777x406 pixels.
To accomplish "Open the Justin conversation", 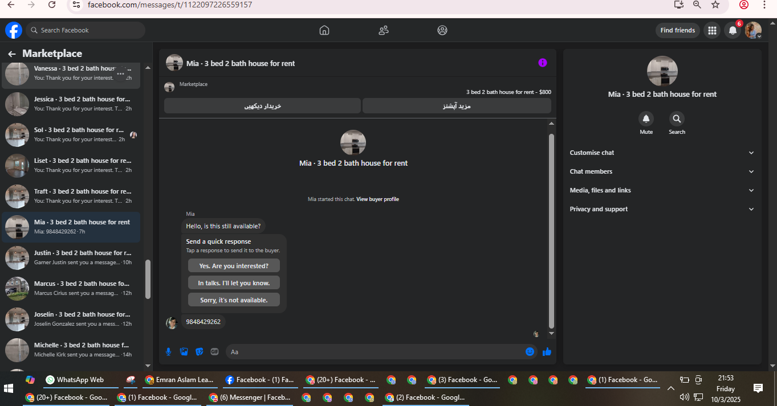I will tap(71, 257).
